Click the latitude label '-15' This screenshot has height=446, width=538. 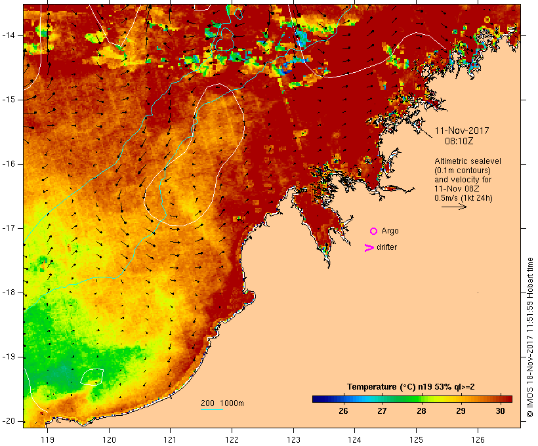(8, 100)
